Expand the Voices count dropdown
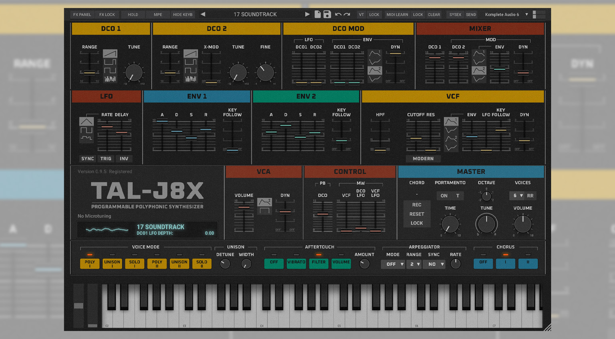 pyautogui.click(x=517, y=196)
